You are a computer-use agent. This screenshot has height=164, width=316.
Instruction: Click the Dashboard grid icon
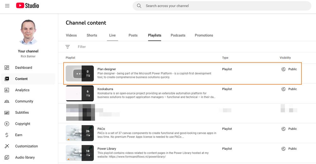(x=7, y=68)
